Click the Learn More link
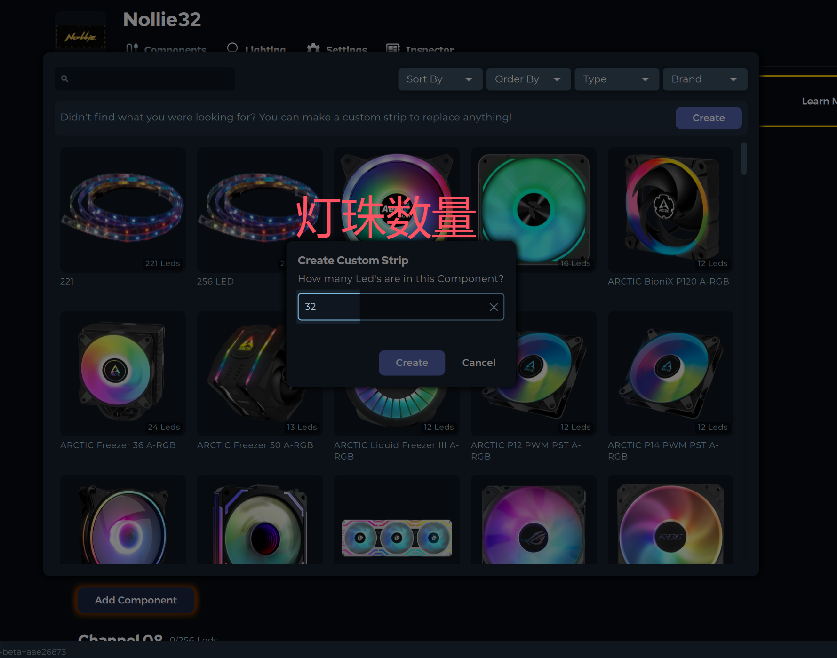 (819, 101)
